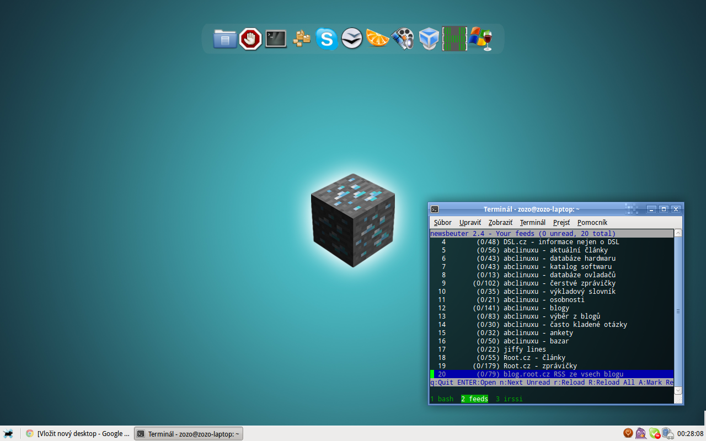Open the Xfce applications menu mouse icon
Screen dimensions: 706x441
pos(8,434)
